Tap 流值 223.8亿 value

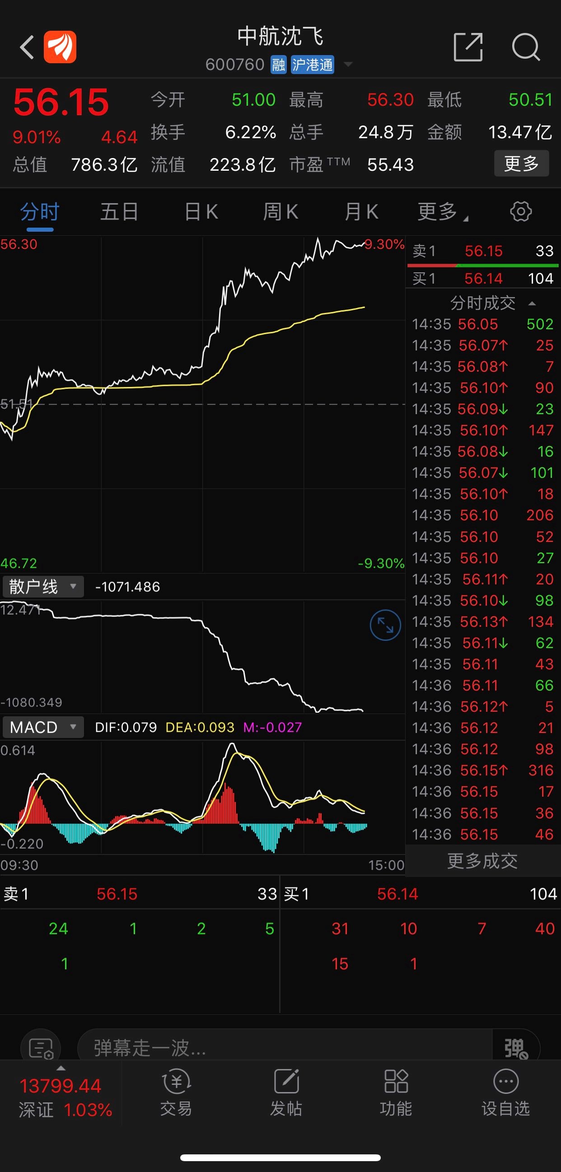pos(243,165)
